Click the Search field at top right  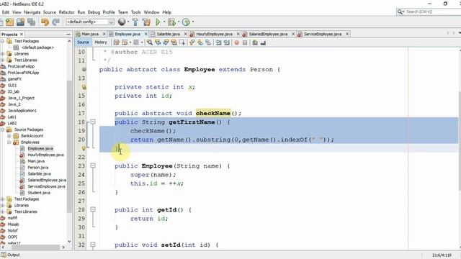pos(432,12)
